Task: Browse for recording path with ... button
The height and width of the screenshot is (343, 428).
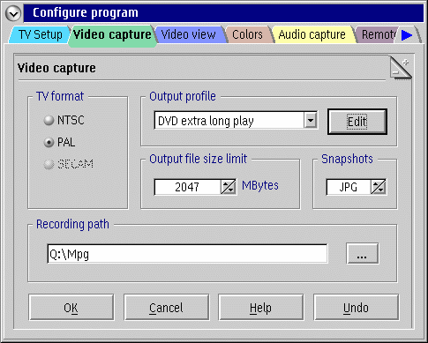Action: pyautogui.click(x=362, y=253)
